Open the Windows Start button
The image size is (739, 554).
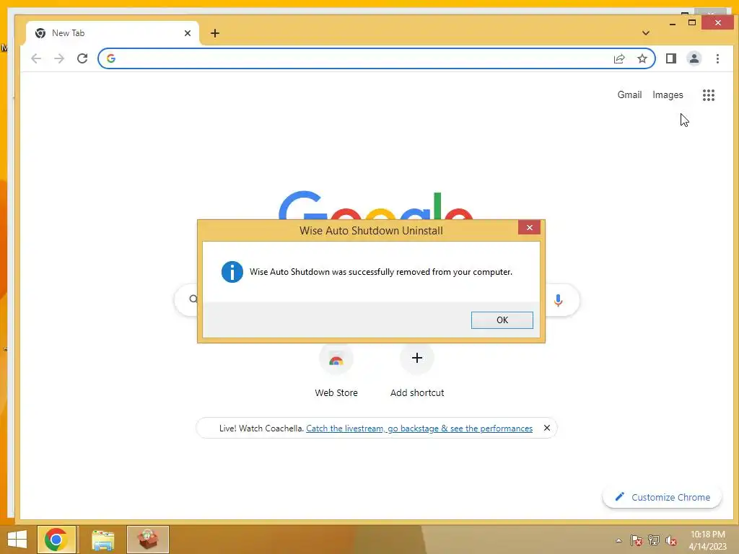tap(17, 540)
